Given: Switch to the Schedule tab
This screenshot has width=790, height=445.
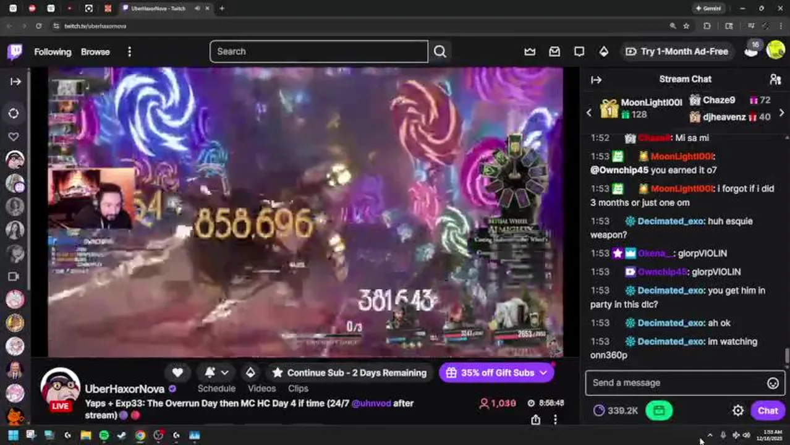Looking at the screenshot, I should coord(216,389).
